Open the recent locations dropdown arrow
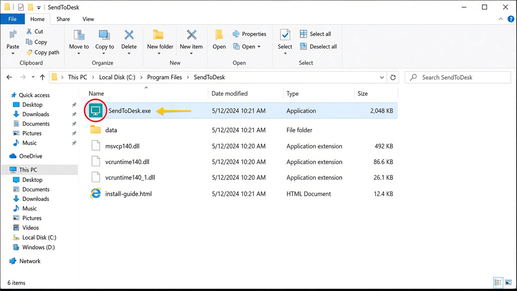The height and width of the screenshot is (291, 517). pyautogui.click(x=33, y=77)
